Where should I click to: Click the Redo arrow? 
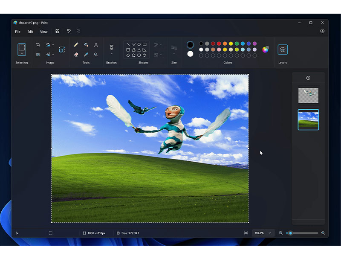pos(78,31)
